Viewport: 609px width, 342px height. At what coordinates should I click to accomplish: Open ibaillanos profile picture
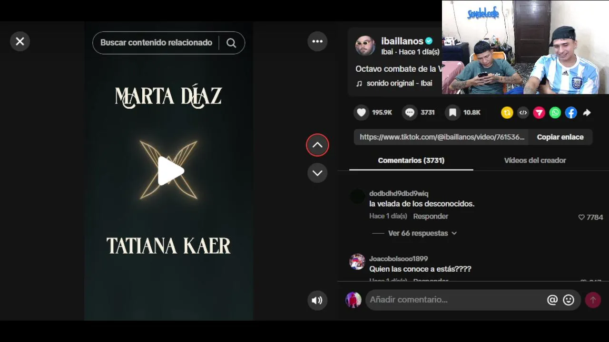[365, 46]
